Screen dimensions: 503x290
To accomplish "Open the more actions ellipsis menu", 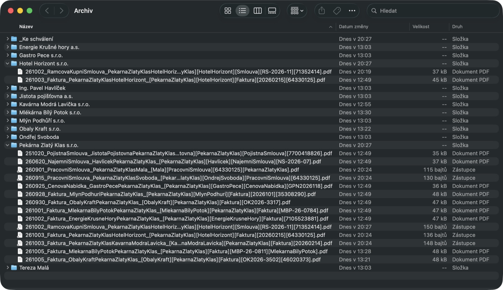I will [352, 11].
